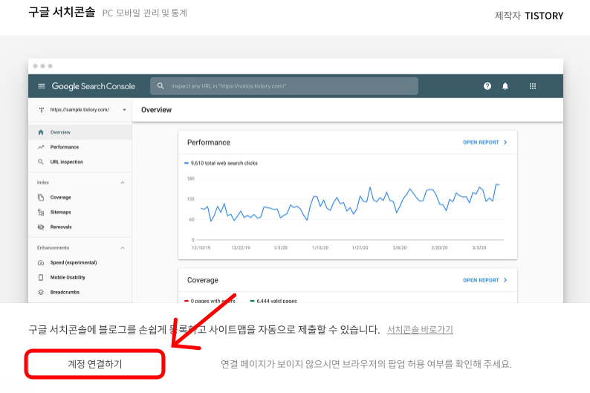Open the Coverage OPEN REPORT link
Viewport: 590px width, 393px height.
coord(484,280)
